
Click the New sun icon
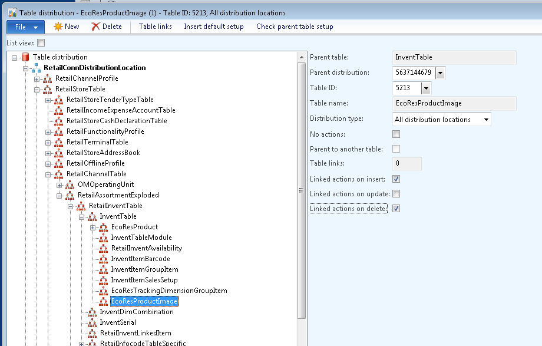pos(58,27)
